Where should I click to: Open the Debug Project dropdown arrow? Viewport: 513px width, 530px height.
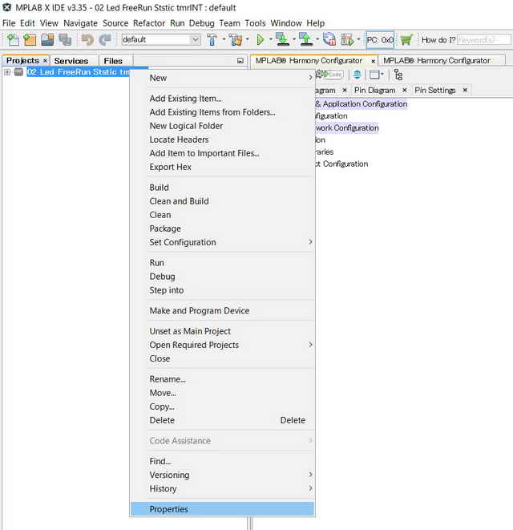358,39
